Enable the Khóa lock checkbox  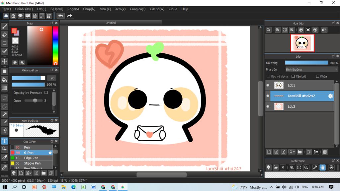tap(317, 76)
